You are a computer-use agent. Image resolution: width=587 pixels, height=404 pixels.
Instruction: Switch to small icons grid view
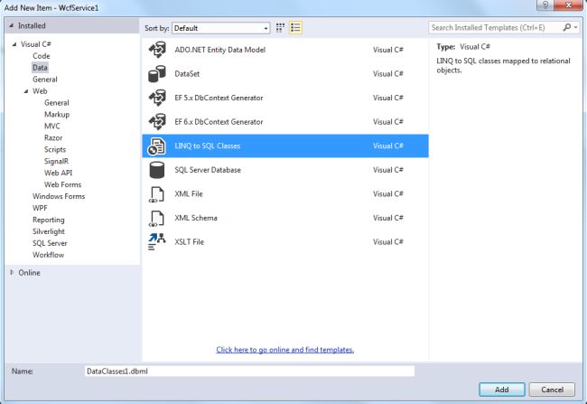click(x=280, y=28)
